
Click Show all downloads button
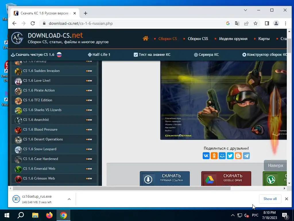click(270, 199)
